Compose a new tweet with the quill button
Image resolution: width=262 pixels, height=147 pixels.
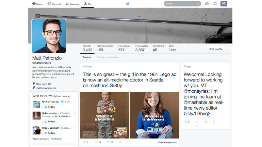tap(224, 4)
